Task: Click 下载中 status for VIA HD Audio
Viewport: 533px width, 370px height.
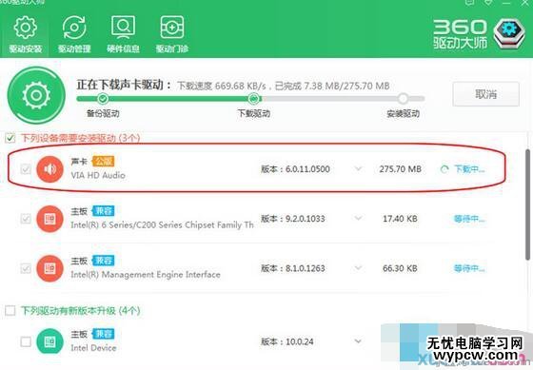Action: coord(469,169)
